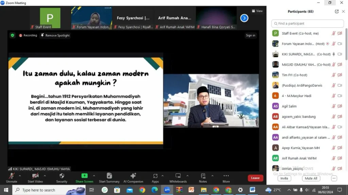Screen dimensions: 348x195
Task: Open Microsoft Edge from the taskbar
Action: [x=155, y=190]
